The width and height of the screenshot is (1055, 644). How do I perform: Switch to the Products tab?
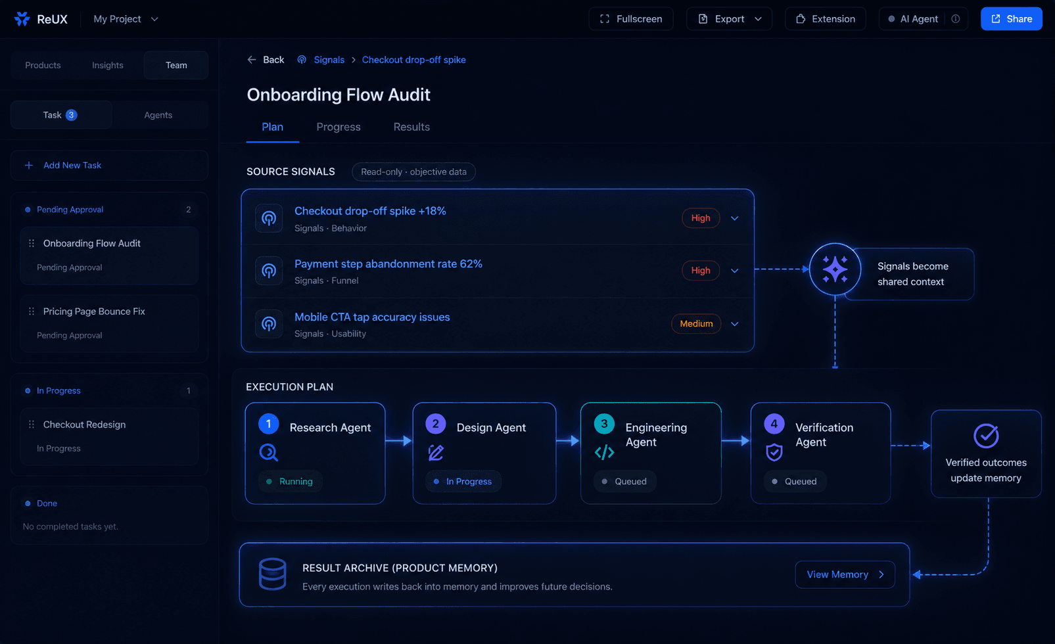[x=43, y=65]
